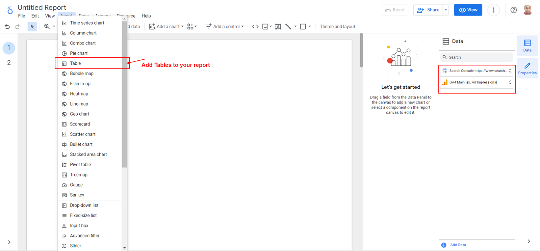
Task: Select the selection mode cursor tool
Action: (32, 27)
